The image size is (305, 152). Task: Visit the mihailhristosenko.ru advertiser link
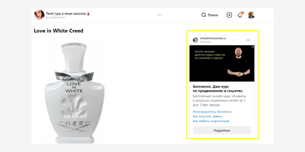click(x=213, y=38)
